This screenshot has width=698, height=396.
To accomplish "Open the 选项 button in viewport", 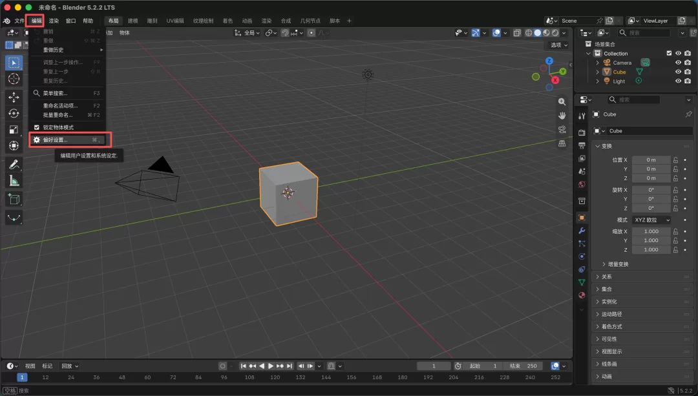I will click(x=559, y=45).
